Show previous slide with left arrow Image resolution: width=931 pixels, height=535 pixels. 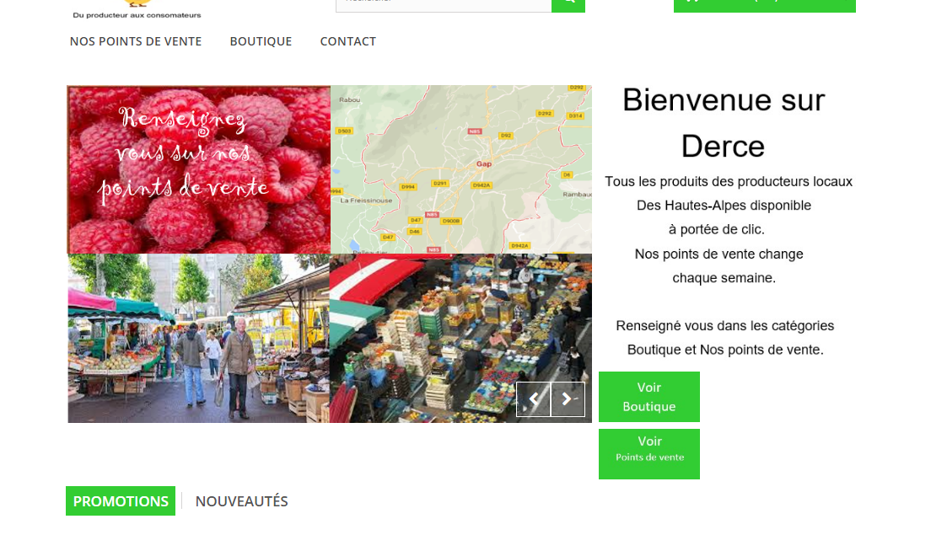point(533,399)
